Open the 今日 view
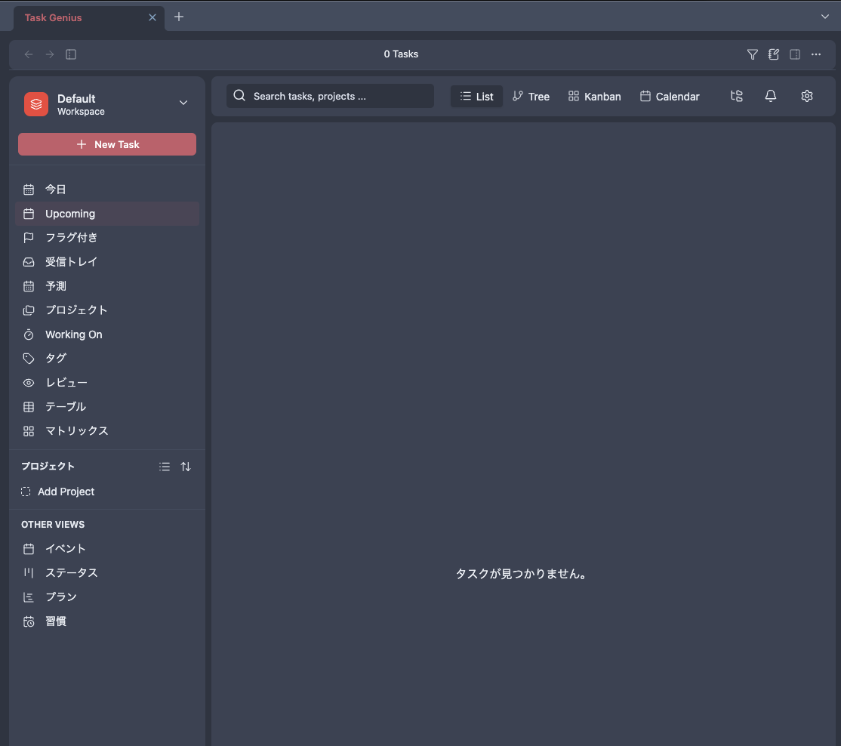This screenshot has height=746, width=841. coord(107,190)
